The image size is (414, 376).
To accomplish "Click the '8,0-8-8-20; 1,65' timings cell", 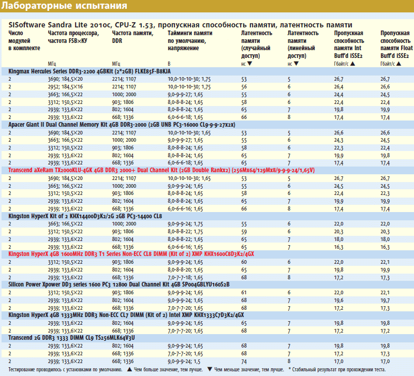I will click(x=185, y=270).
